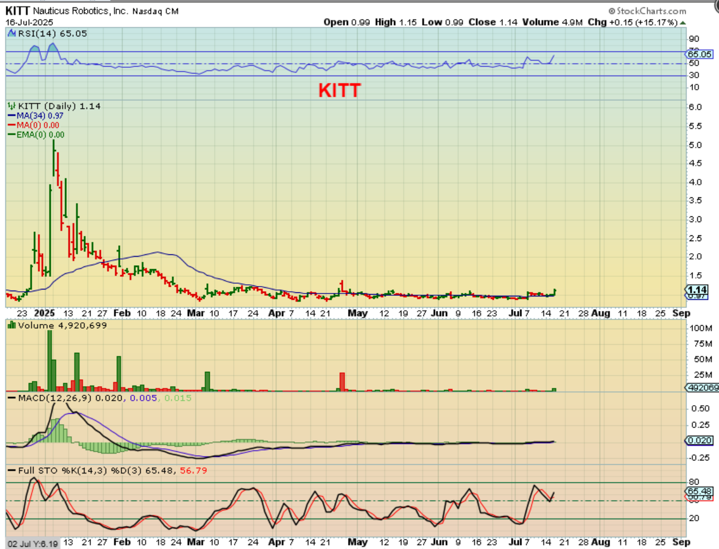
Task: Click the -0.25 MACD axis label
Action: pyautogui.click(x=699, y=457)
